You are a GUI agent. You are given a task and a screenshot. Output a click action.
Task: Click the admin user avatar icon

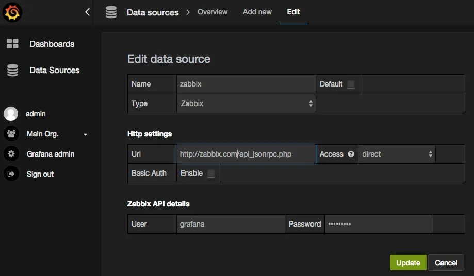tap(11, 114)
